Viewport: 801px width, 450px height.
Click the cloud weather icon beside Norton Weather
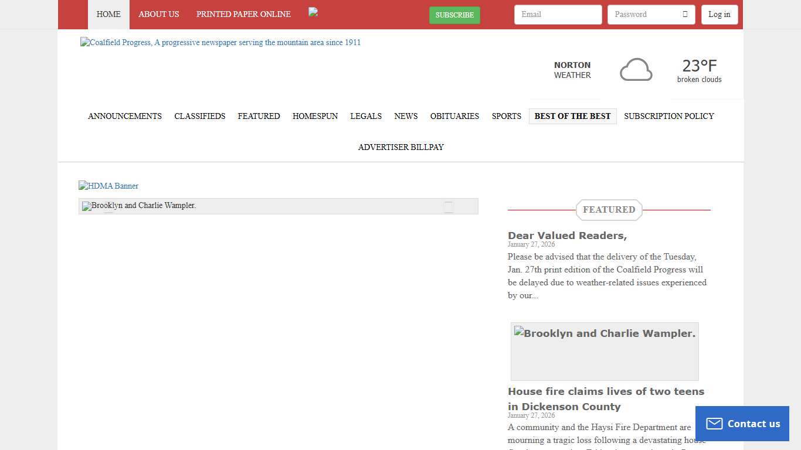coord(636,69)
